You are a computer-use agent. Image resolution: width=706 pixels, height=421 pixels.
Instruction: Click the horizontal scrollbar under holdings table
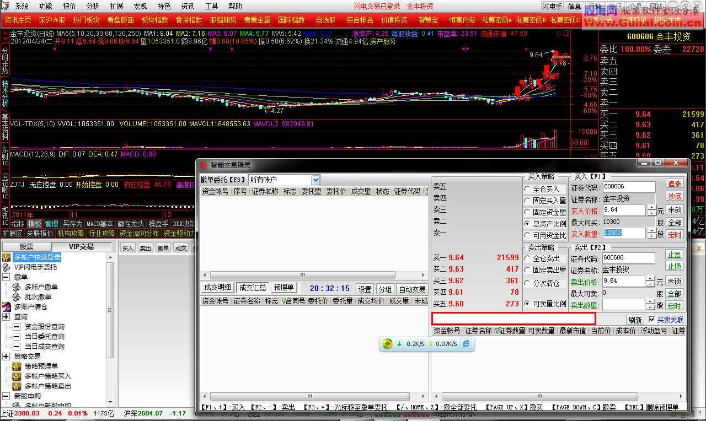pyautogui.click(x=559, y=397)
